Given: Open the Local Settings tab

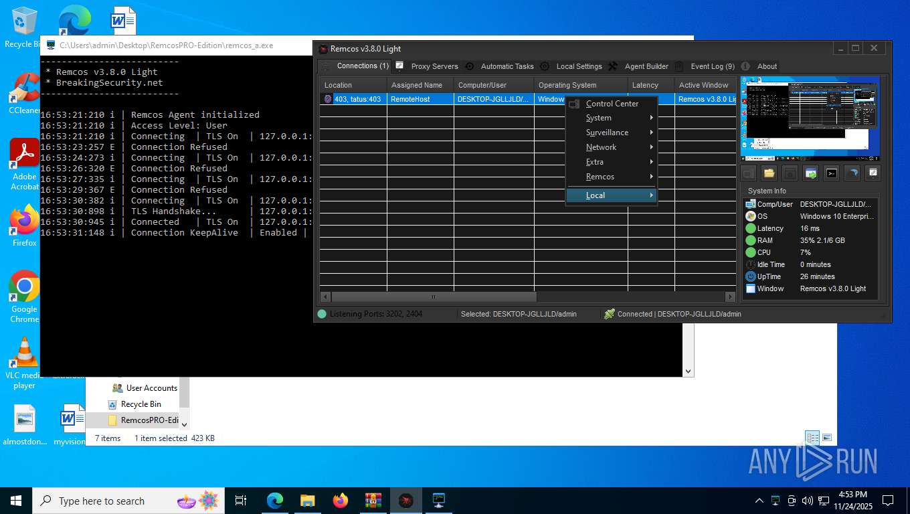Looking at the screenshot, I should pyautogui.click(x=571, y=66).
